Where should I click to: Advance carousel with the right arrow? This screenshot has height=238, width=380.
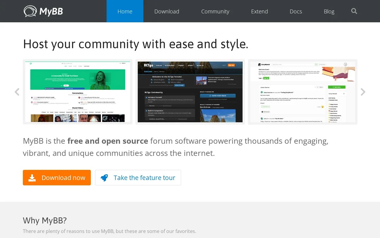[x=363, y=92]
